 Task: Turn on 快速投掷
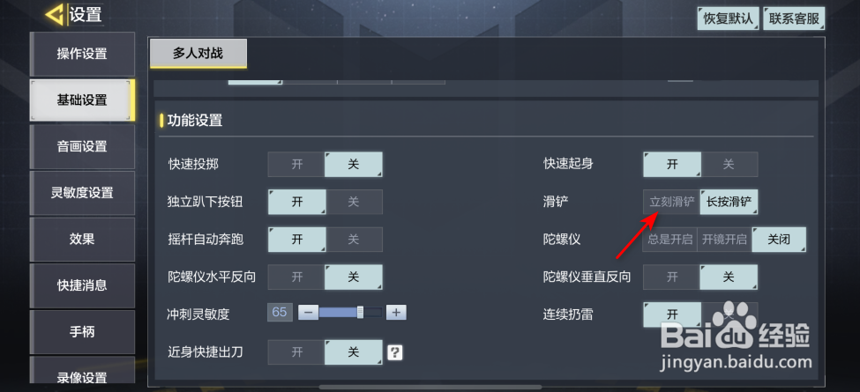pyautogui.click(x=296, y=164)
